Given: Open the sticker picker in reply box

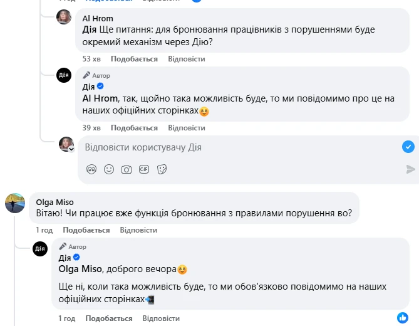Looking at the screenshot, I should coord(162,169).
